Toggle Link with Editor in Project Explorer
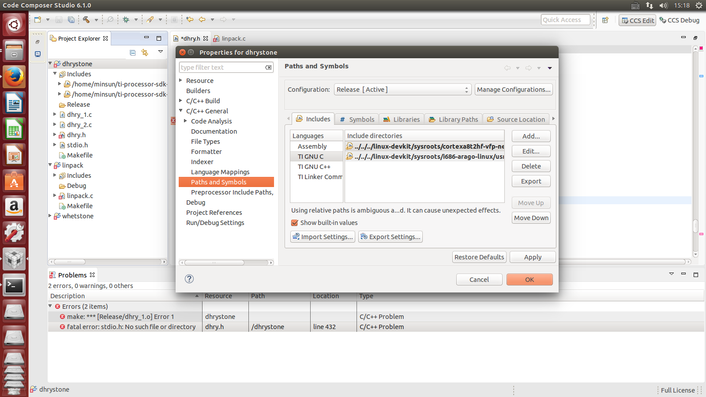Screen dimensions: 706x397 (x=145, y=52)
